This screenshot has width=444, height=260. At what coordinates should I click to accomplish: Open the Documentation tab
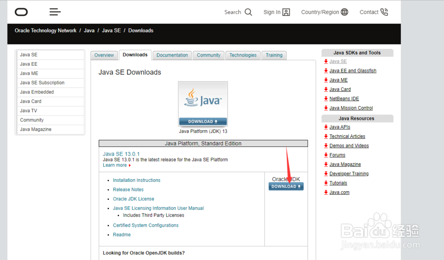pos(172,55)
